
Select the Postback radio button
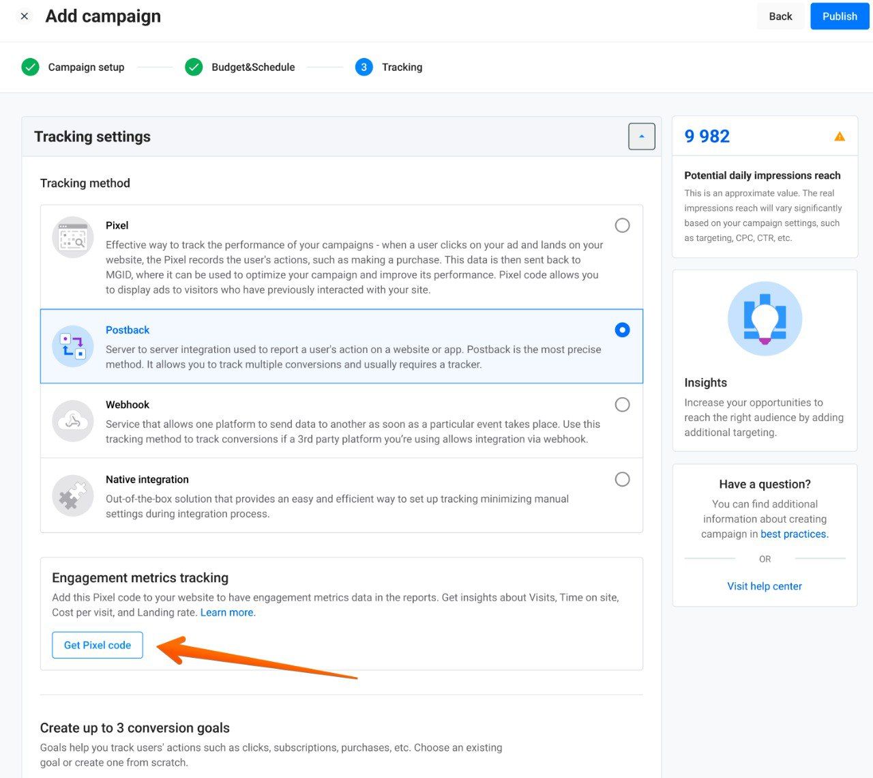click(x=622, y=330)
